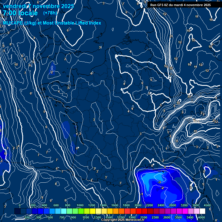
Task: Click the legend label '3600'
Action: [195, 205]
